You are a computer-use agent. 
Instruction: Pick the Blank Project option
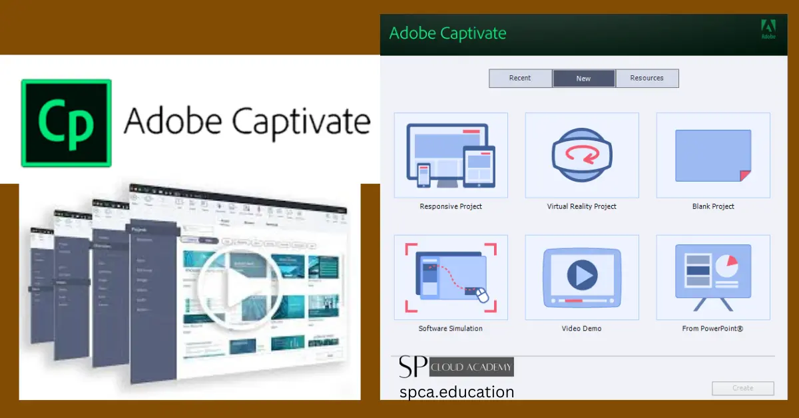[x=713, y=155]
